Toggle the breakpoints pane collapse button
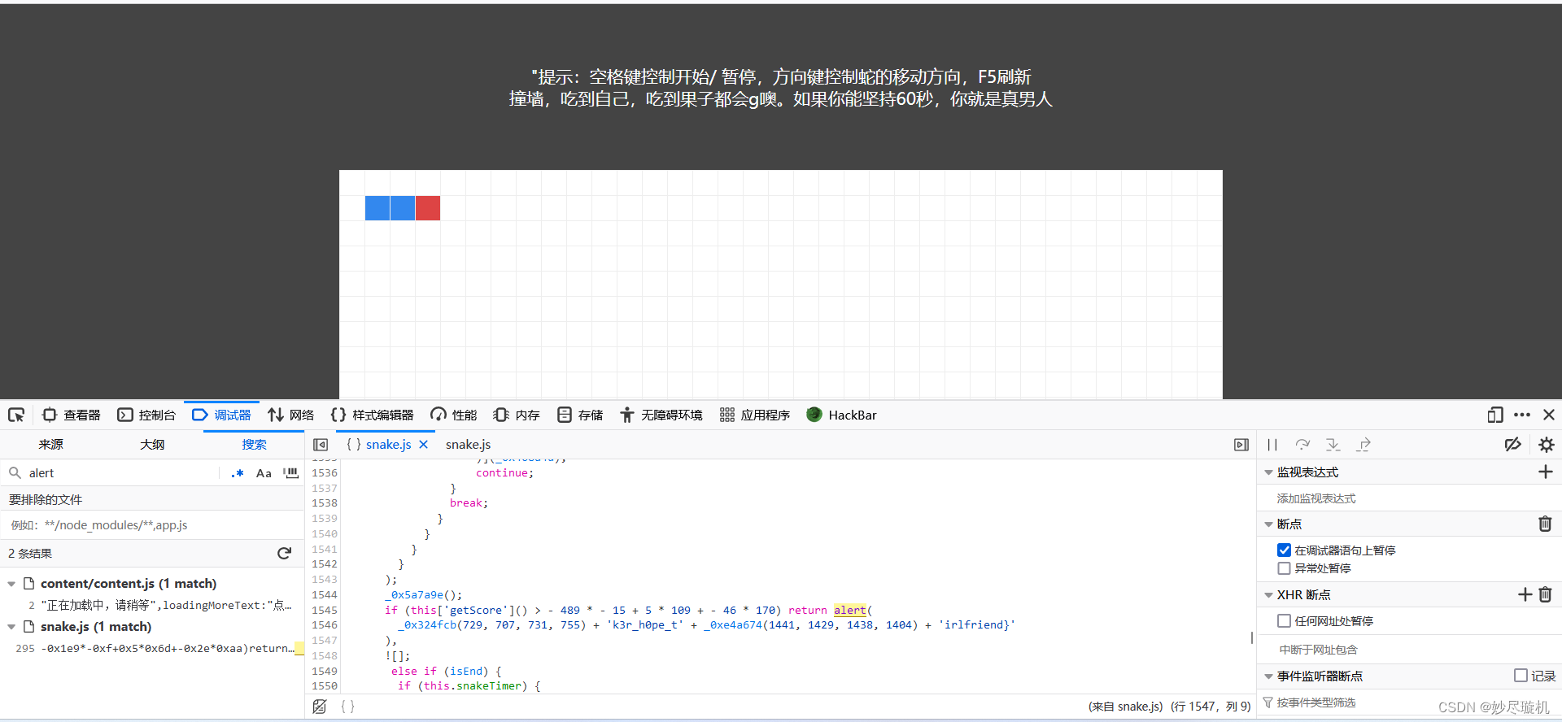This screenshot has width=1562, height=722. [x=1241, y=445]
